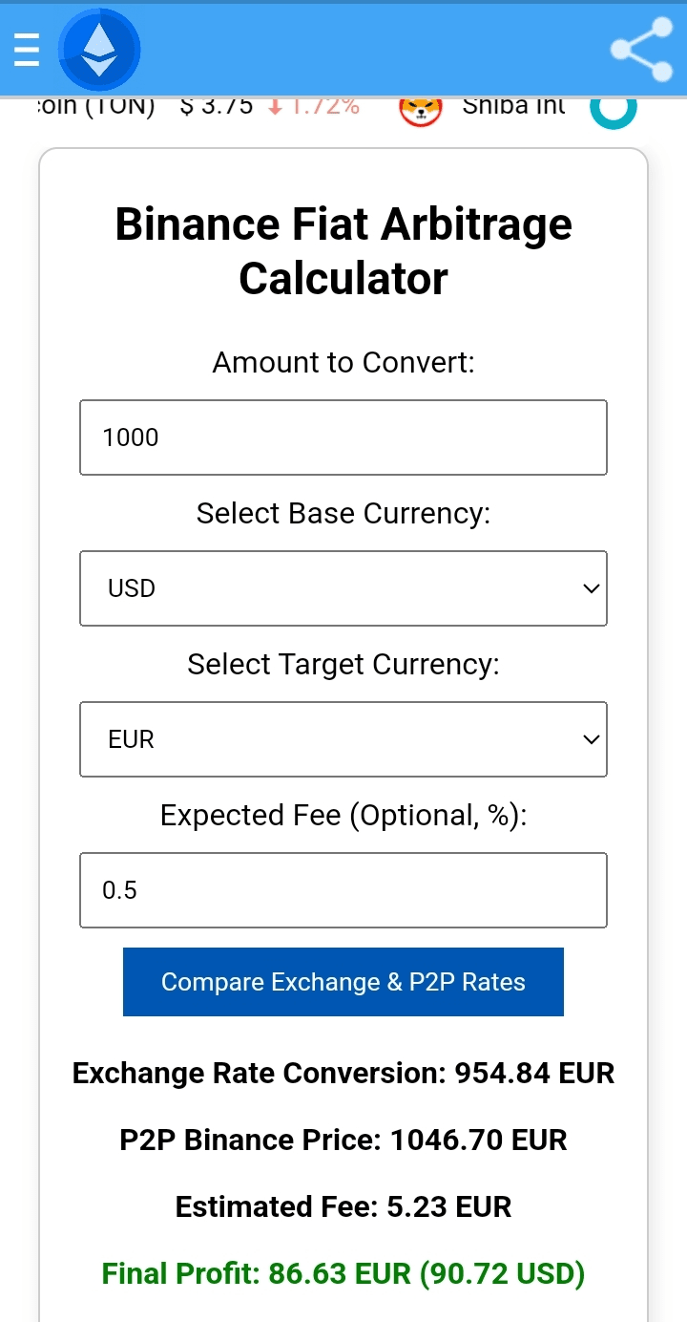Open the Base Currency dropdown showing USD

343,588
